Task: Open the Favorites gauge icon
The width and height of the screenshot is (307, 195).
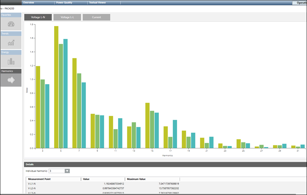Action: click(x=11, y=24)
